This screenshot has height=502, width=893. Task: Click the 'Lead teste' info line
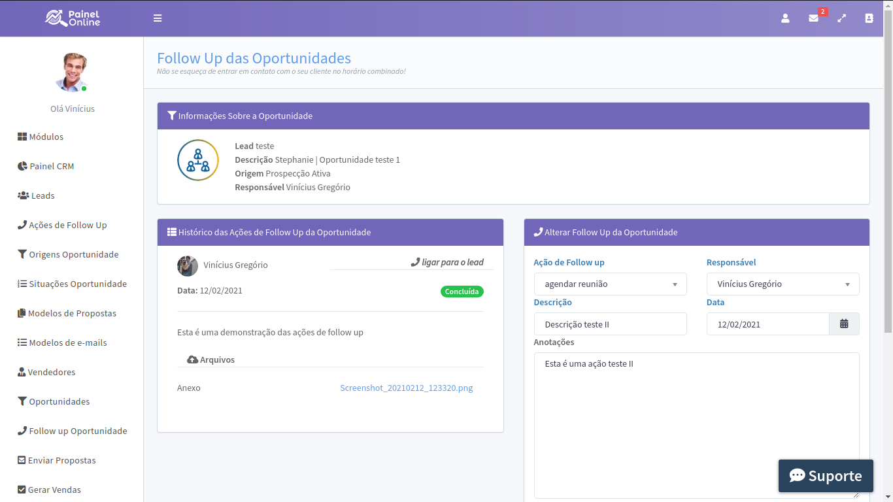[x=254, y=146]
